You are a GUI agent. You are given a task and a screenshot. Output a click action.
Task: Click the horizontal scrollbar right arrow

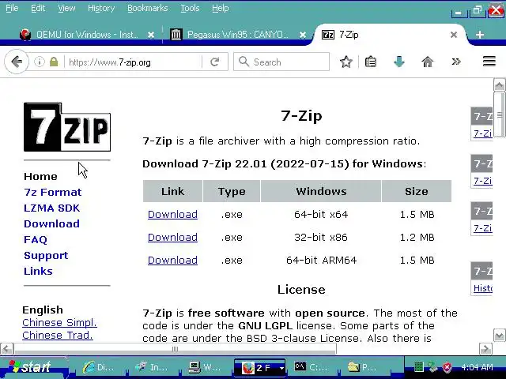[x=485, y=349]
